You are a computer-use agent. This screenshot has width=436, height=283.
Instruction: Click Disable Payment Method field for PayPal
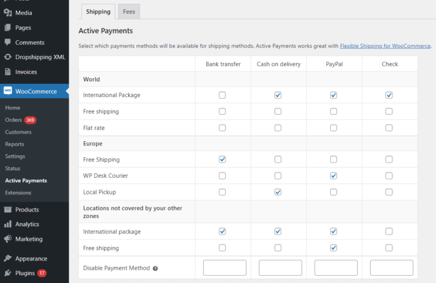coord(336,268)
